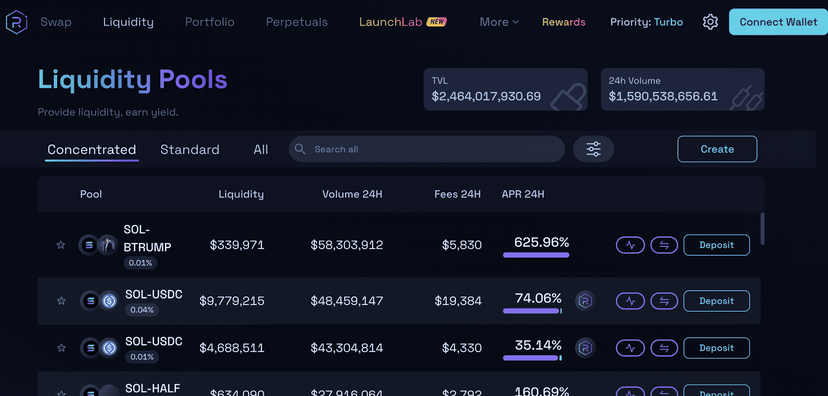View chart for SOL-USDC 0.04% pool

tap(631, 301)
